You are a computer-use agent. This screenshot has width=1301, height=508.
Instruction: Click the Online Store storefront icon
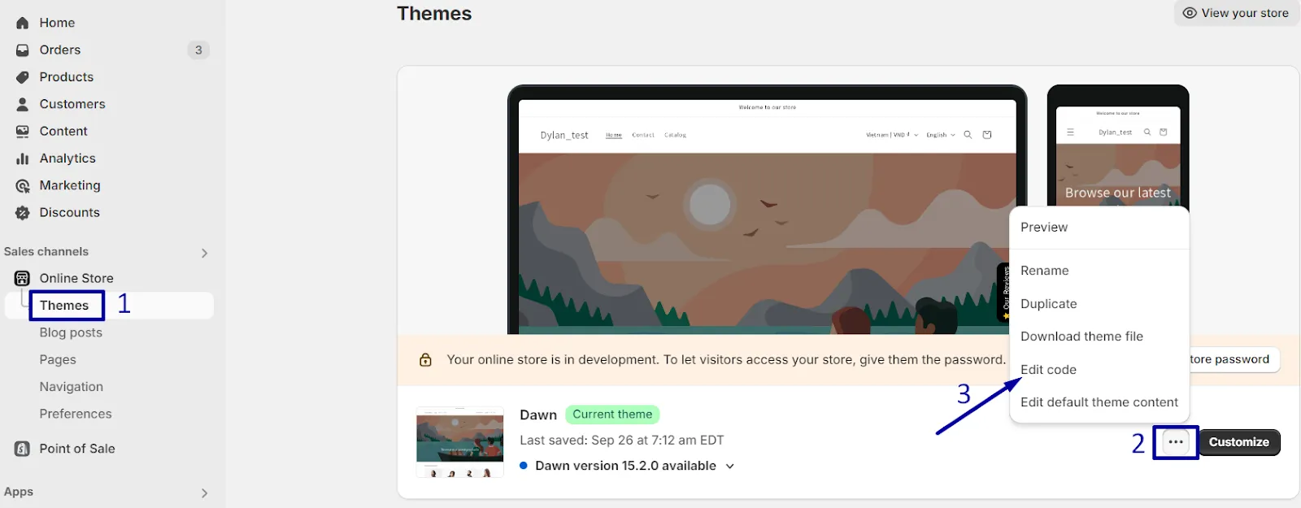23,278
